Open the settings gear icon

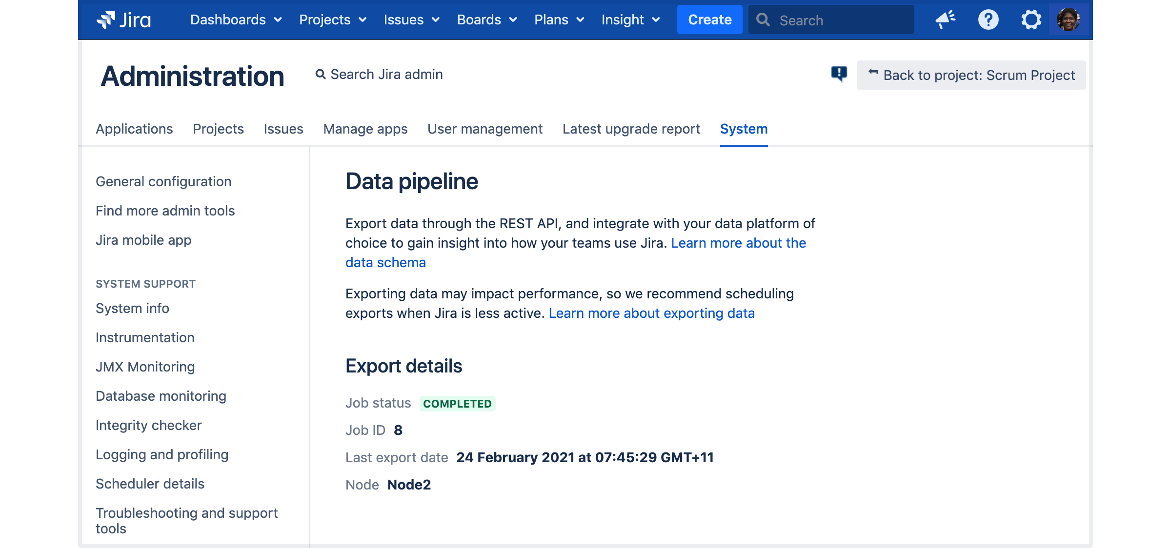pyautogui.click(x=1031, y=20)
